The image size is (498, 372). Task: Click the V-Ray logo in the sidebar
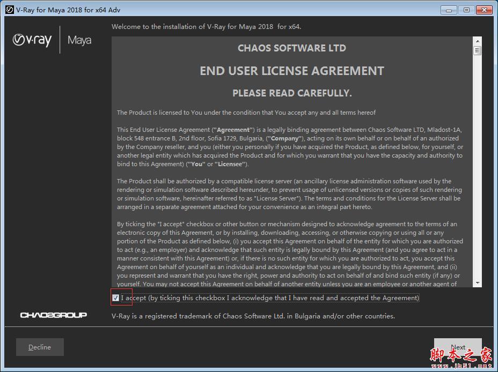[x=32, y=40]
